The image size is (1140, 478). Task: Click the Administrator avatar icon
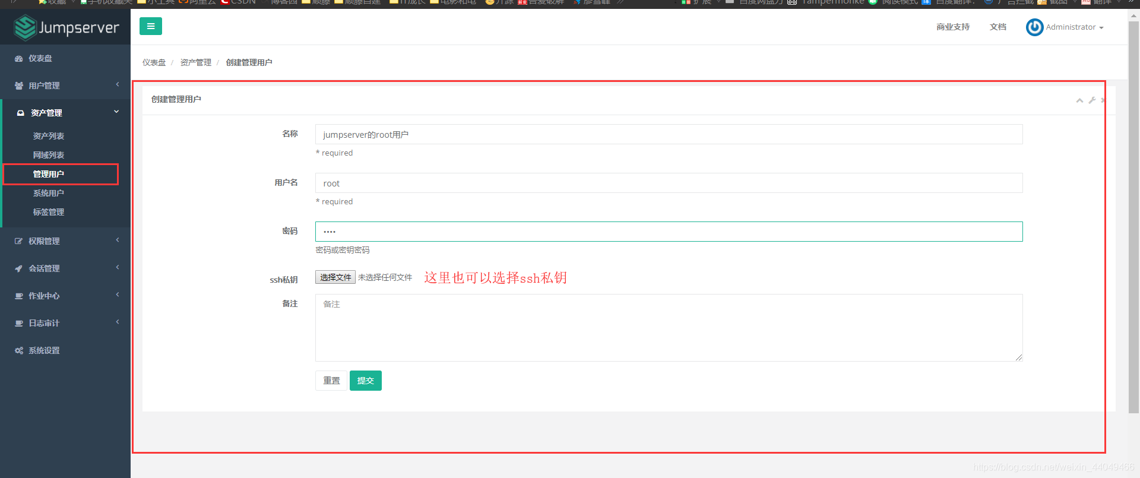(x=1034, y=27)
